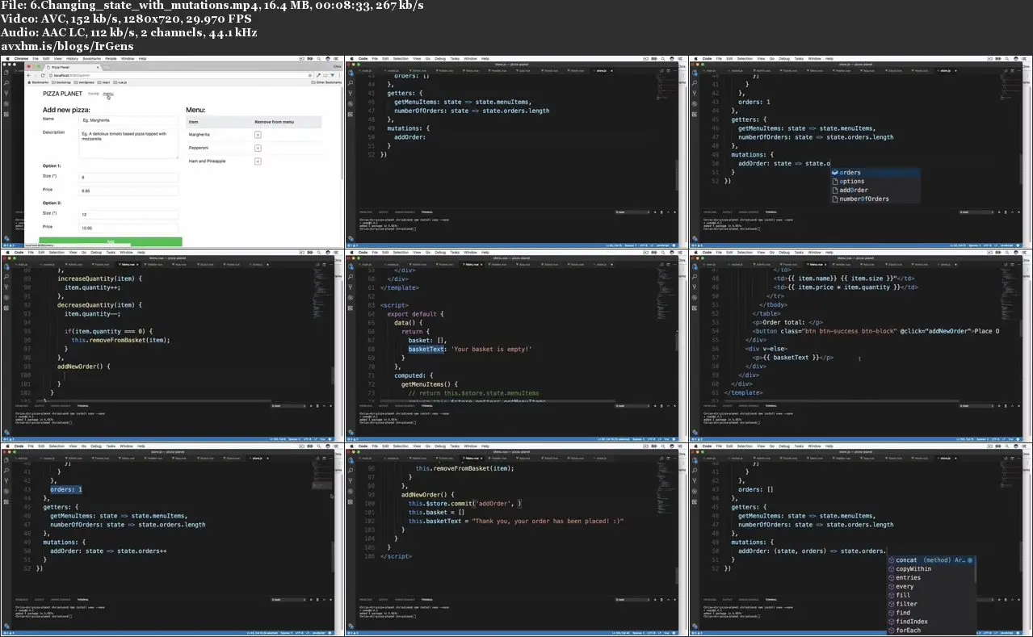
Task: Open History menu in the Pizza Planet frame
Action: click(x=72, y=59)
